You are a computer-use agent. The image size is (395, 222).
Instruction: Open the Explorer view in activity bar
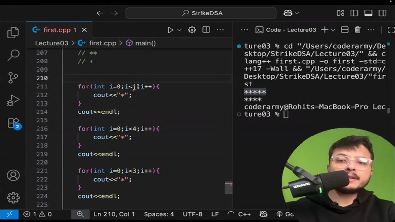[x=13, y=33]
